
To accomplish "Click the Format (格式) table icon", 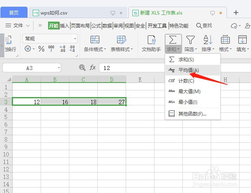I will coord(225,40).
